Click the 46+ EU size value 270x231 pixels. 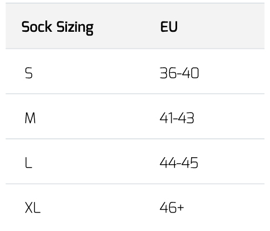click(x=172, y=208)
